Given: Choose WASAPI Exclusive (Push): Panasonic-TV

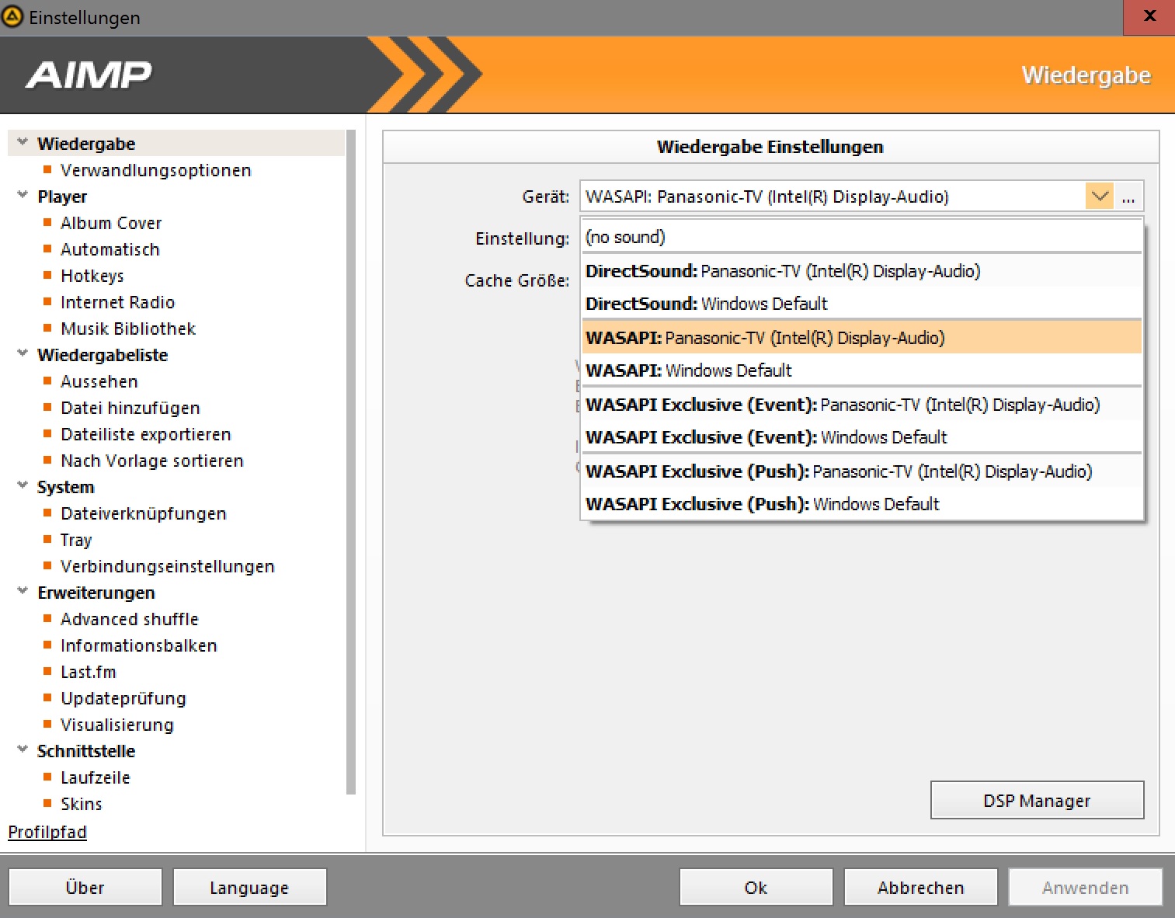Looking at the screenshot, I should [x=862, y=471].
